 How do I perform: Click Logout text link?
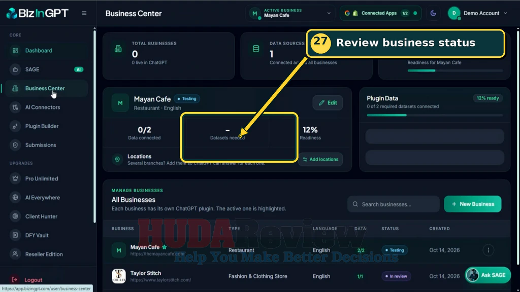(34, 280)
